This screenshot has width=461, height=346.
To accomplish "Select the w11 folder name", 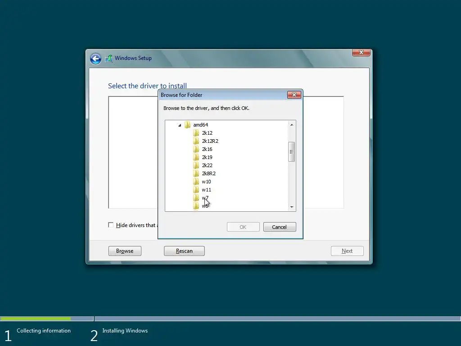I will click(206, 190).
